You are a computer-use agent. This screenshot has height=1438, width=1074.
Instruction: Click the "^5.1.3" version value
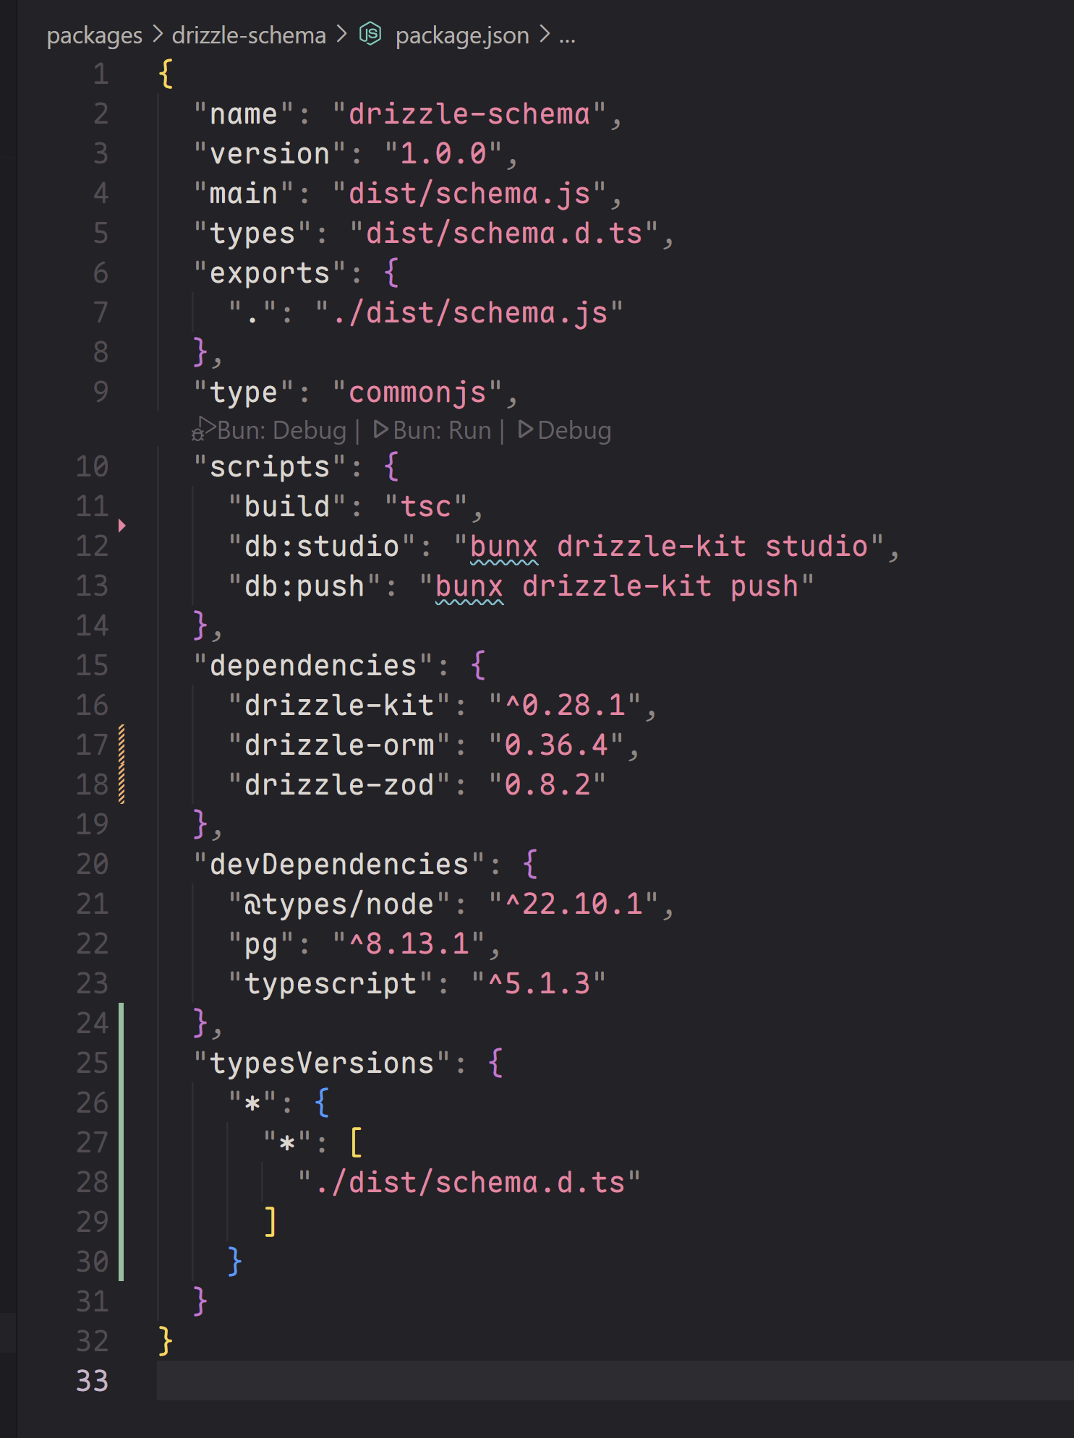tap(539, 984)
